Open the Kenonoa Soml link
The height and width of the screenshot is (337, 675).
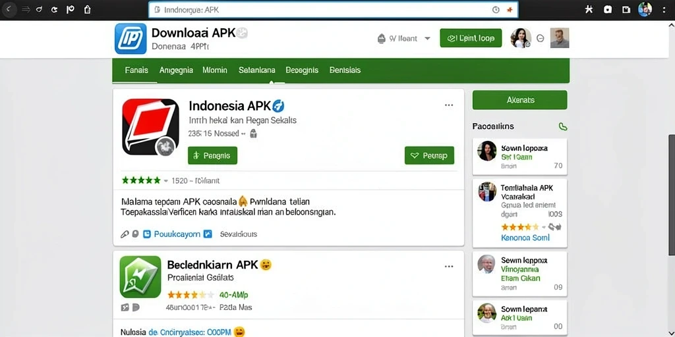(x=525, y=238)
